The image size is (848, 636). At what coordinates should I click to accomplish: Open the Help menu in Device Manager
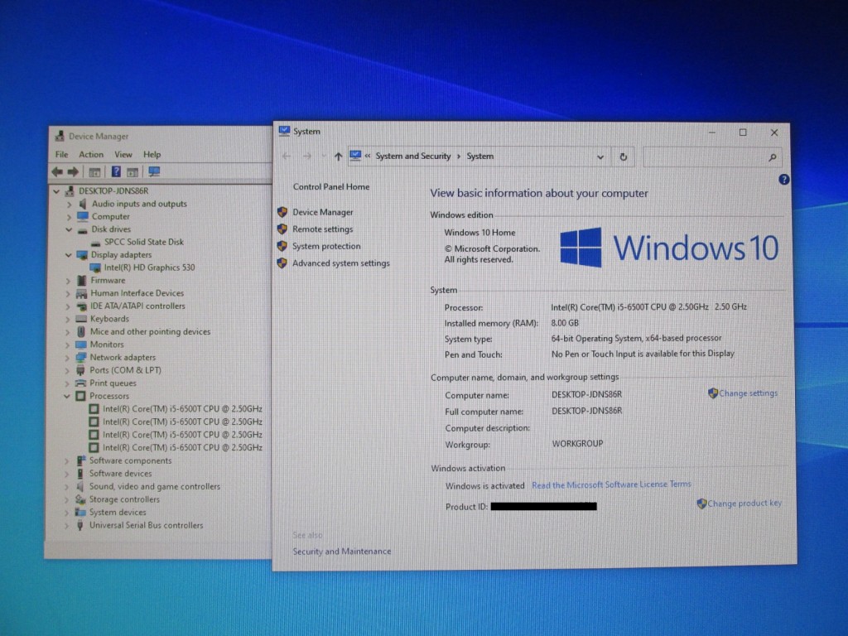[152, 155]
